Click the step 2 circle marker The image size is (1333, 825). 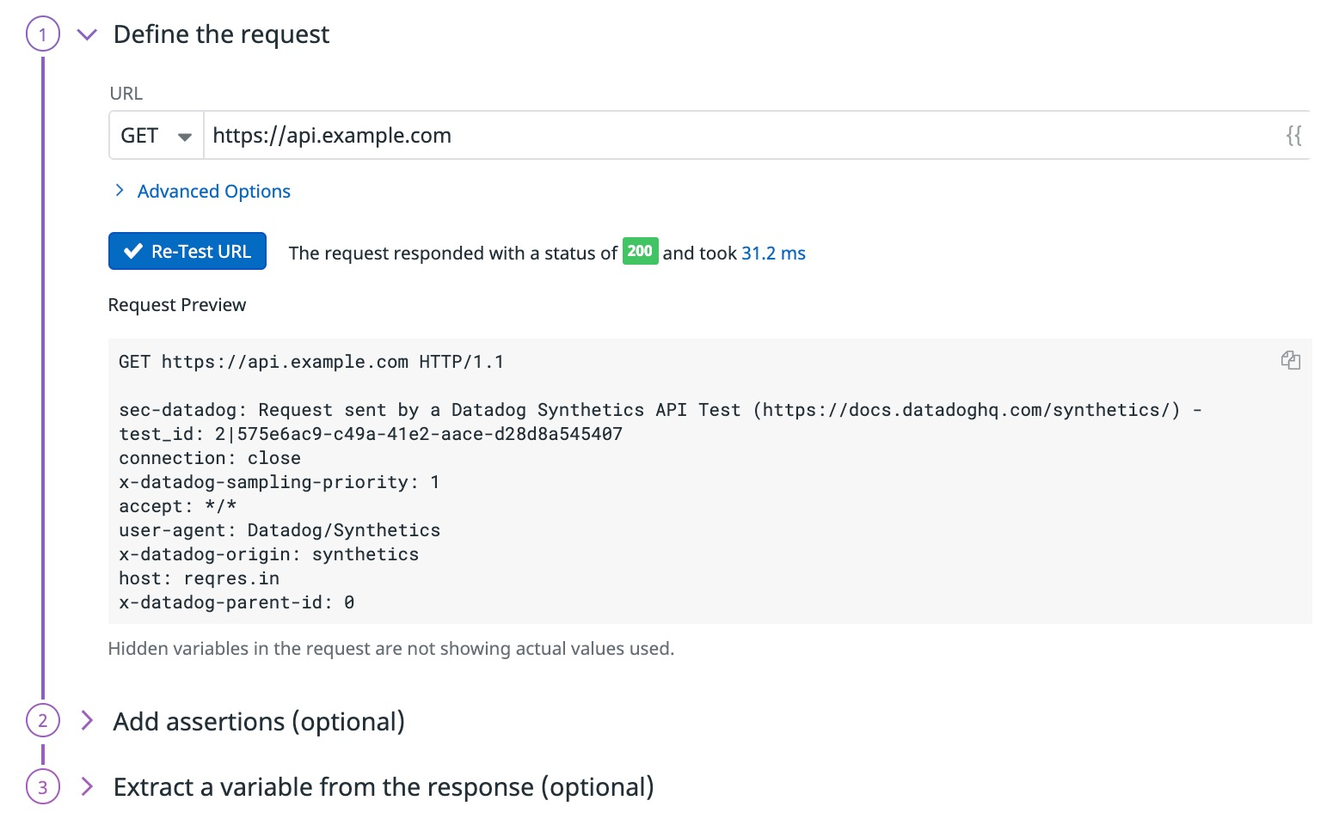click(43, 720)
